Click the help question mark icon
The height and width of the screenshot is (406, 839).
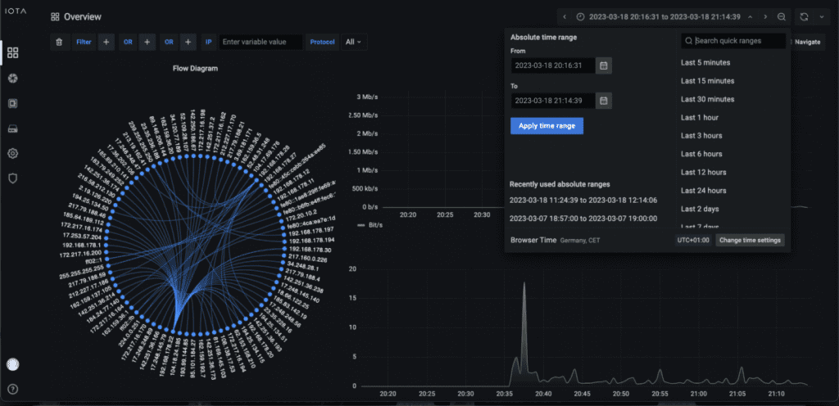12,389
